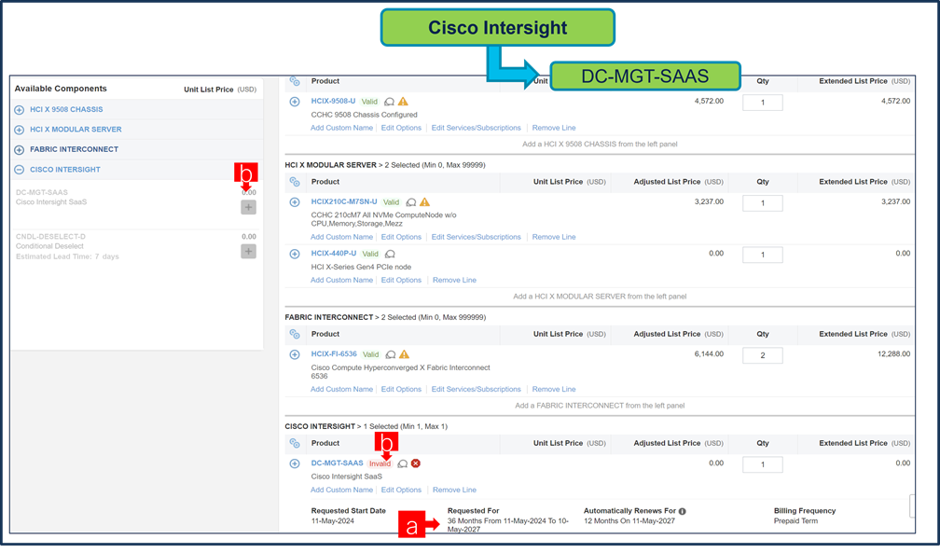Click the Valid status label on HCIX-FI-6536
The height and width of the screenshot is (553, 940).
point(370,355)
